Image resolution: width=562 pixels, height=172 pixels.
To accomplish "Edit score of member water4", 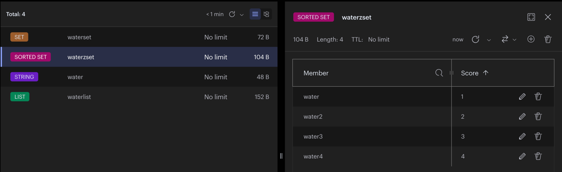I will pos(522,156).
